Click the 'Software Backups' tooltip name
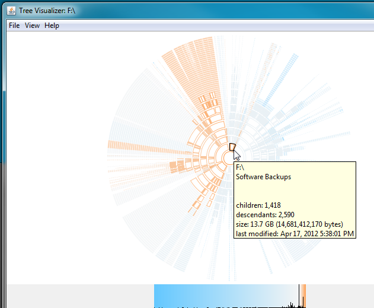374x308 pixels. pyautogui.click(x=263, y=177)
